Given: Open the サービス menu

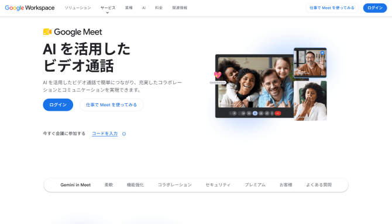Looking at the screenshot, I should click(108, 8).
